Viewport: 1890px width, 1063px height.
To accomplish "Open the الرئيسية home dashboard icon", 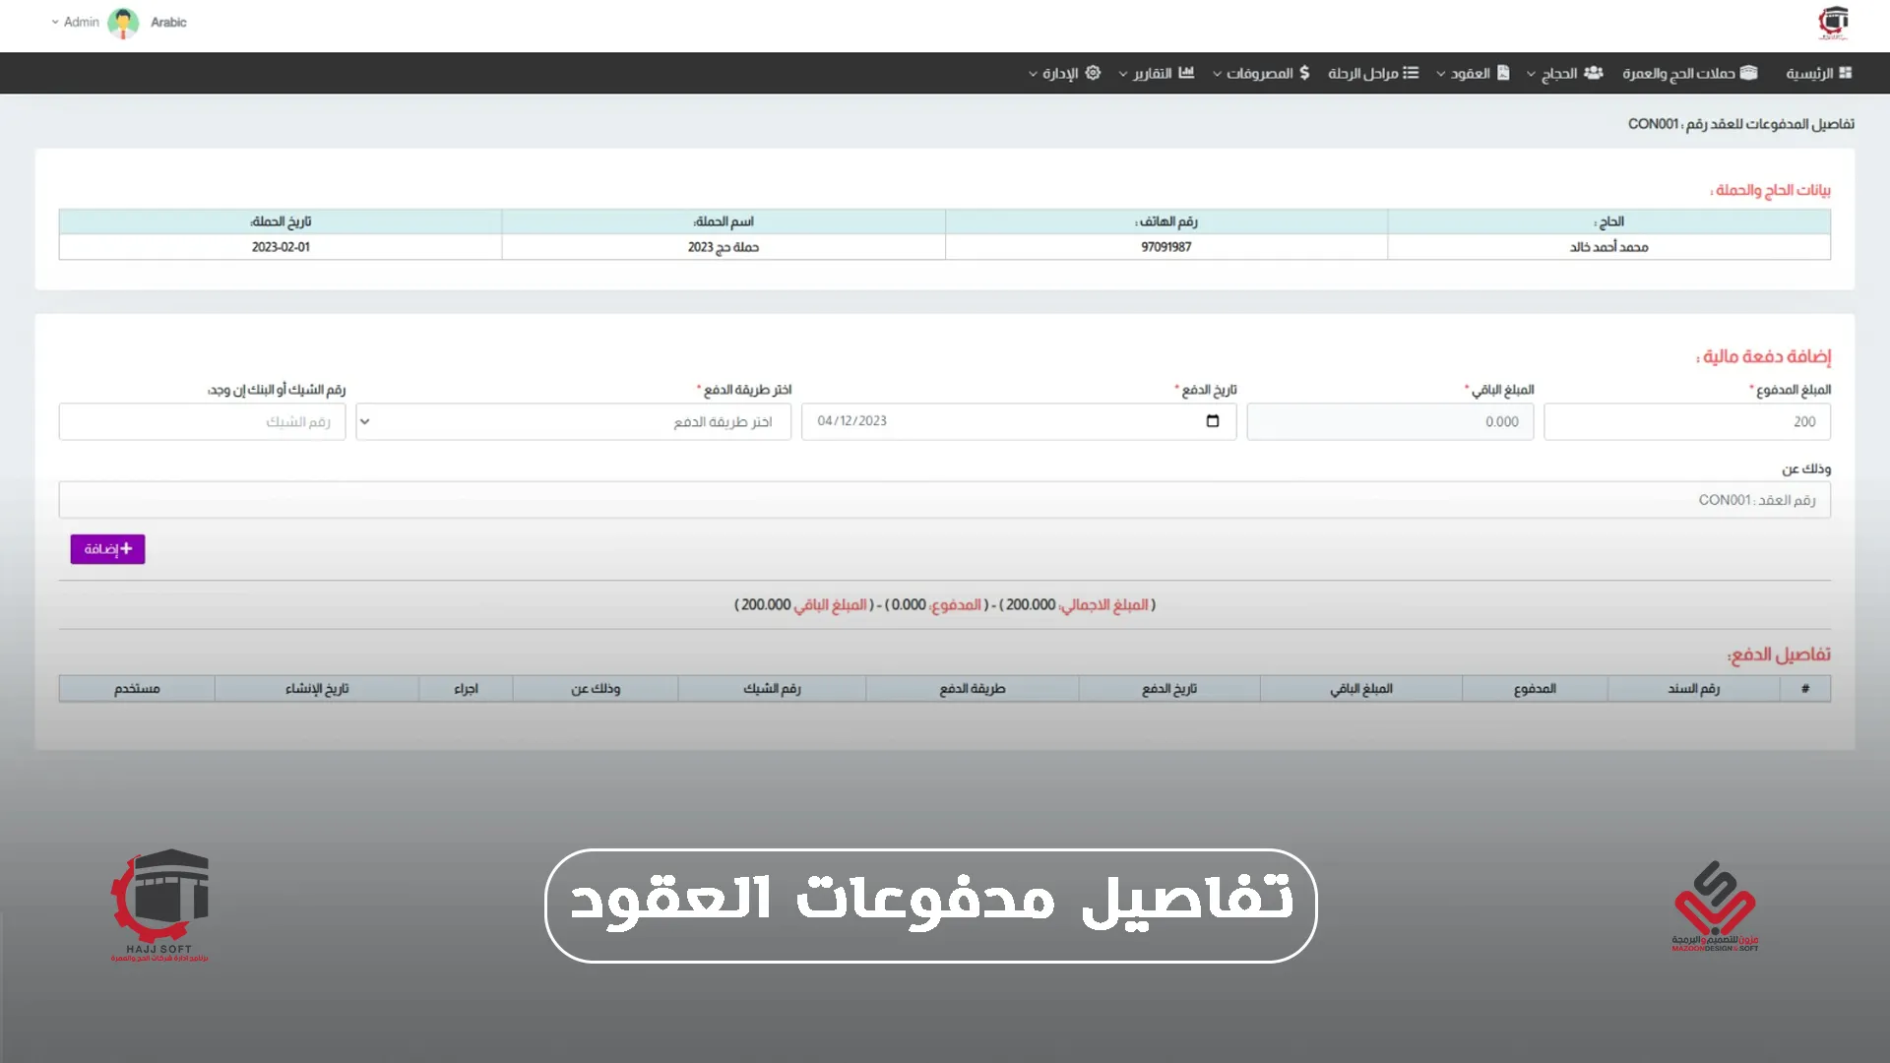I will (x=1846, y=73).
